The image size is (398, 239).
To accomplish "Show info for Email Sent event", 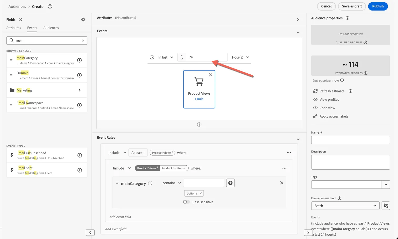I will (80, 170).
